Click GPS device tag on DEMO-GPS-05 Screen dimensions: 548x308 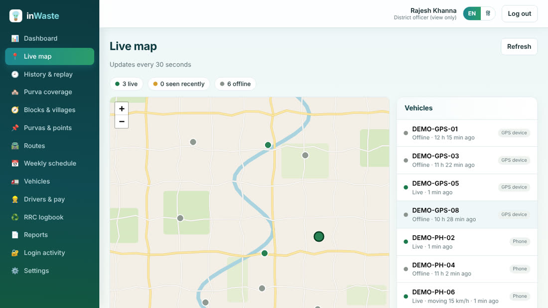coord(514,187)
